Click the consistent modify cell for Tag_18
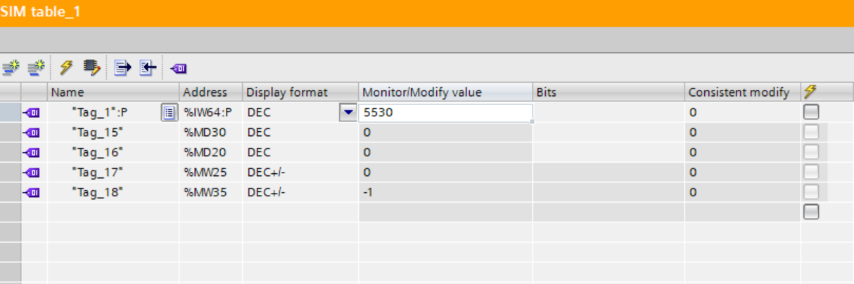The width and height of the screenshot is (854, 284). coord(742,191)
